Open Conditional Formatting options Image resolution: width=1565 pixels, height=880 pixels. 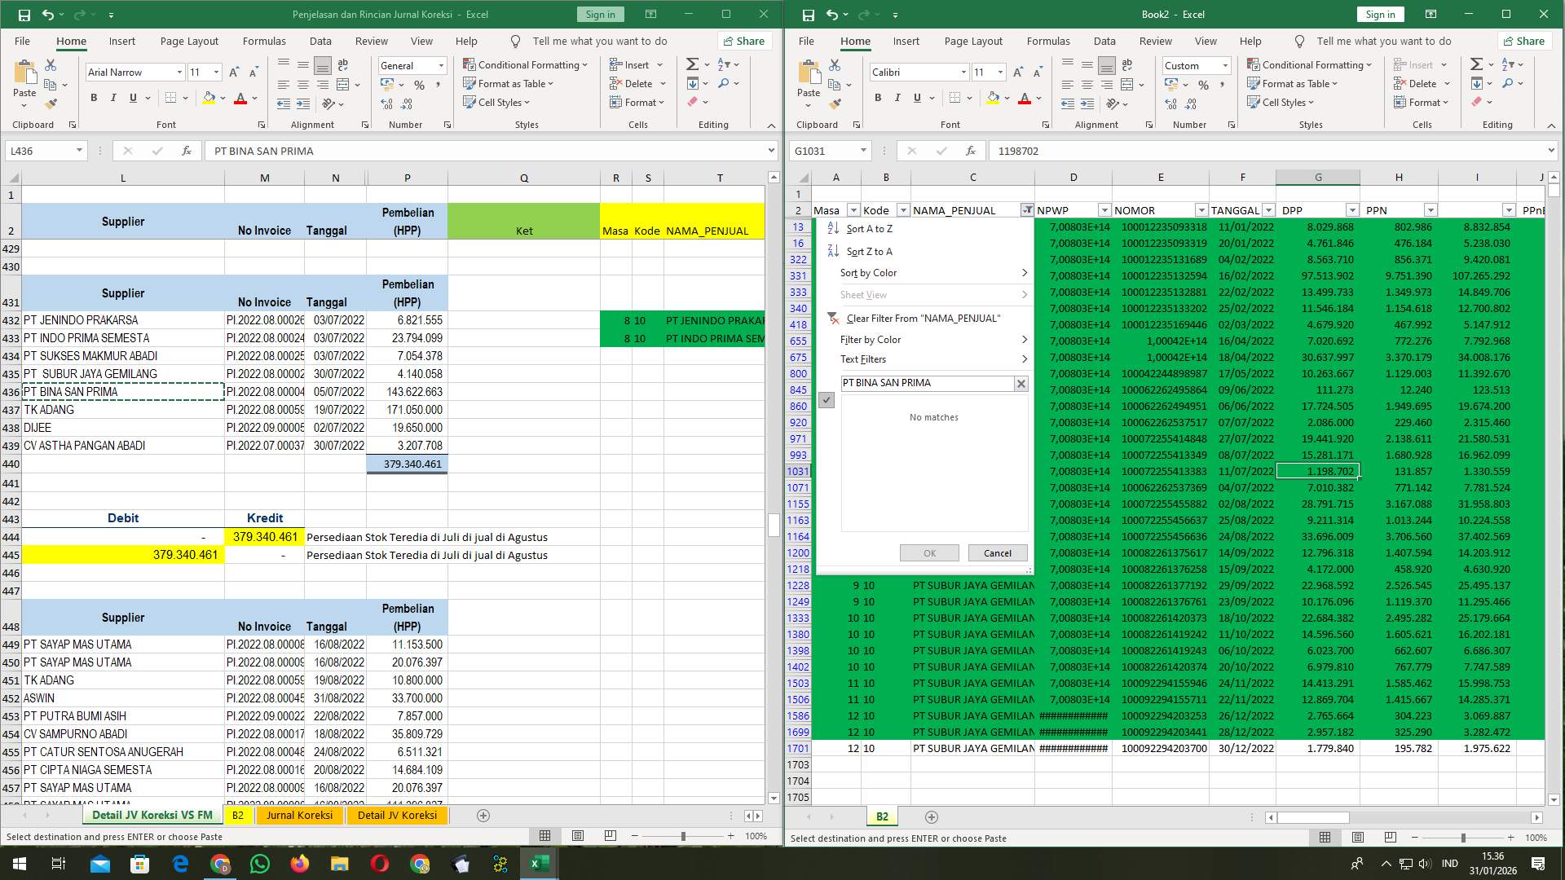pyautogui.click(x=526, y=64)
